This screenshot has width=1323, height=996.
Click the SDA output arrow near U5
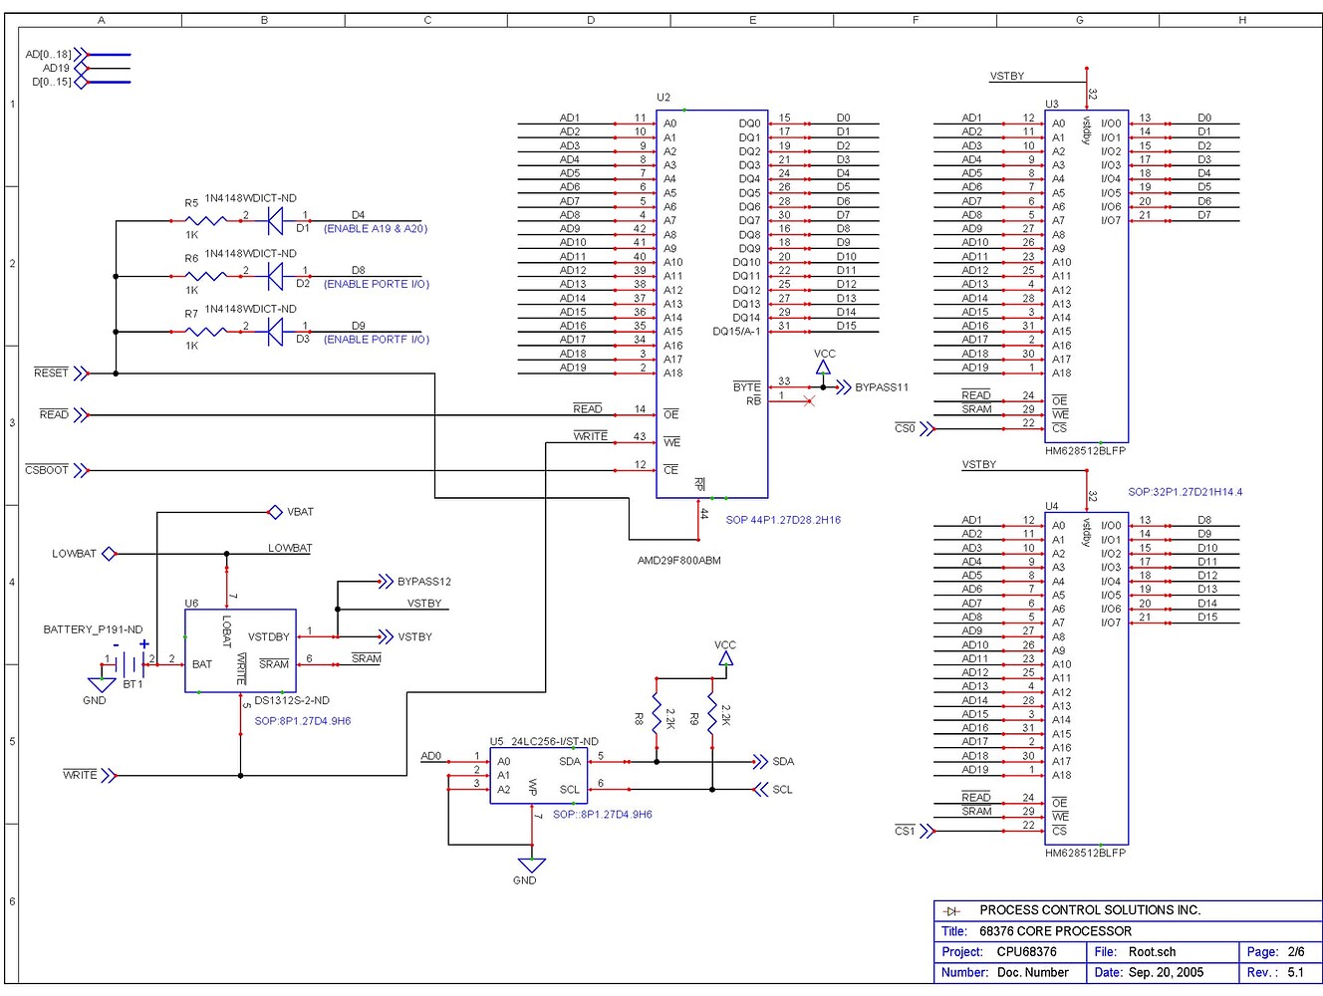(761, 761)
